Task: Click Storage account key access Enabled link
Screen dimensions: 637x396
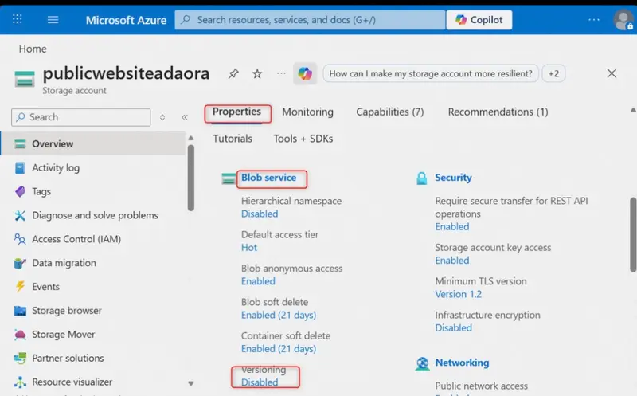Action: click(451, 261)
